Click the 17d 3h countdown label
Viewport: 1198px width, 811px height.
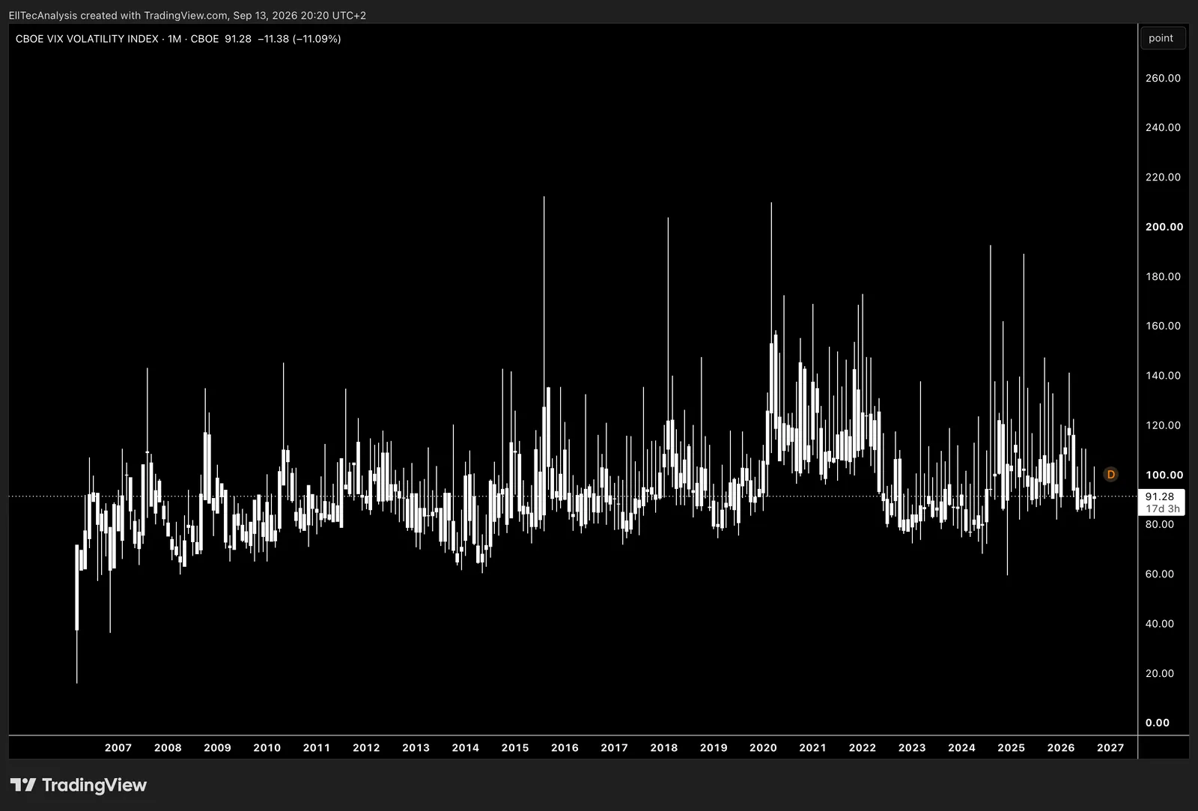1162,508
